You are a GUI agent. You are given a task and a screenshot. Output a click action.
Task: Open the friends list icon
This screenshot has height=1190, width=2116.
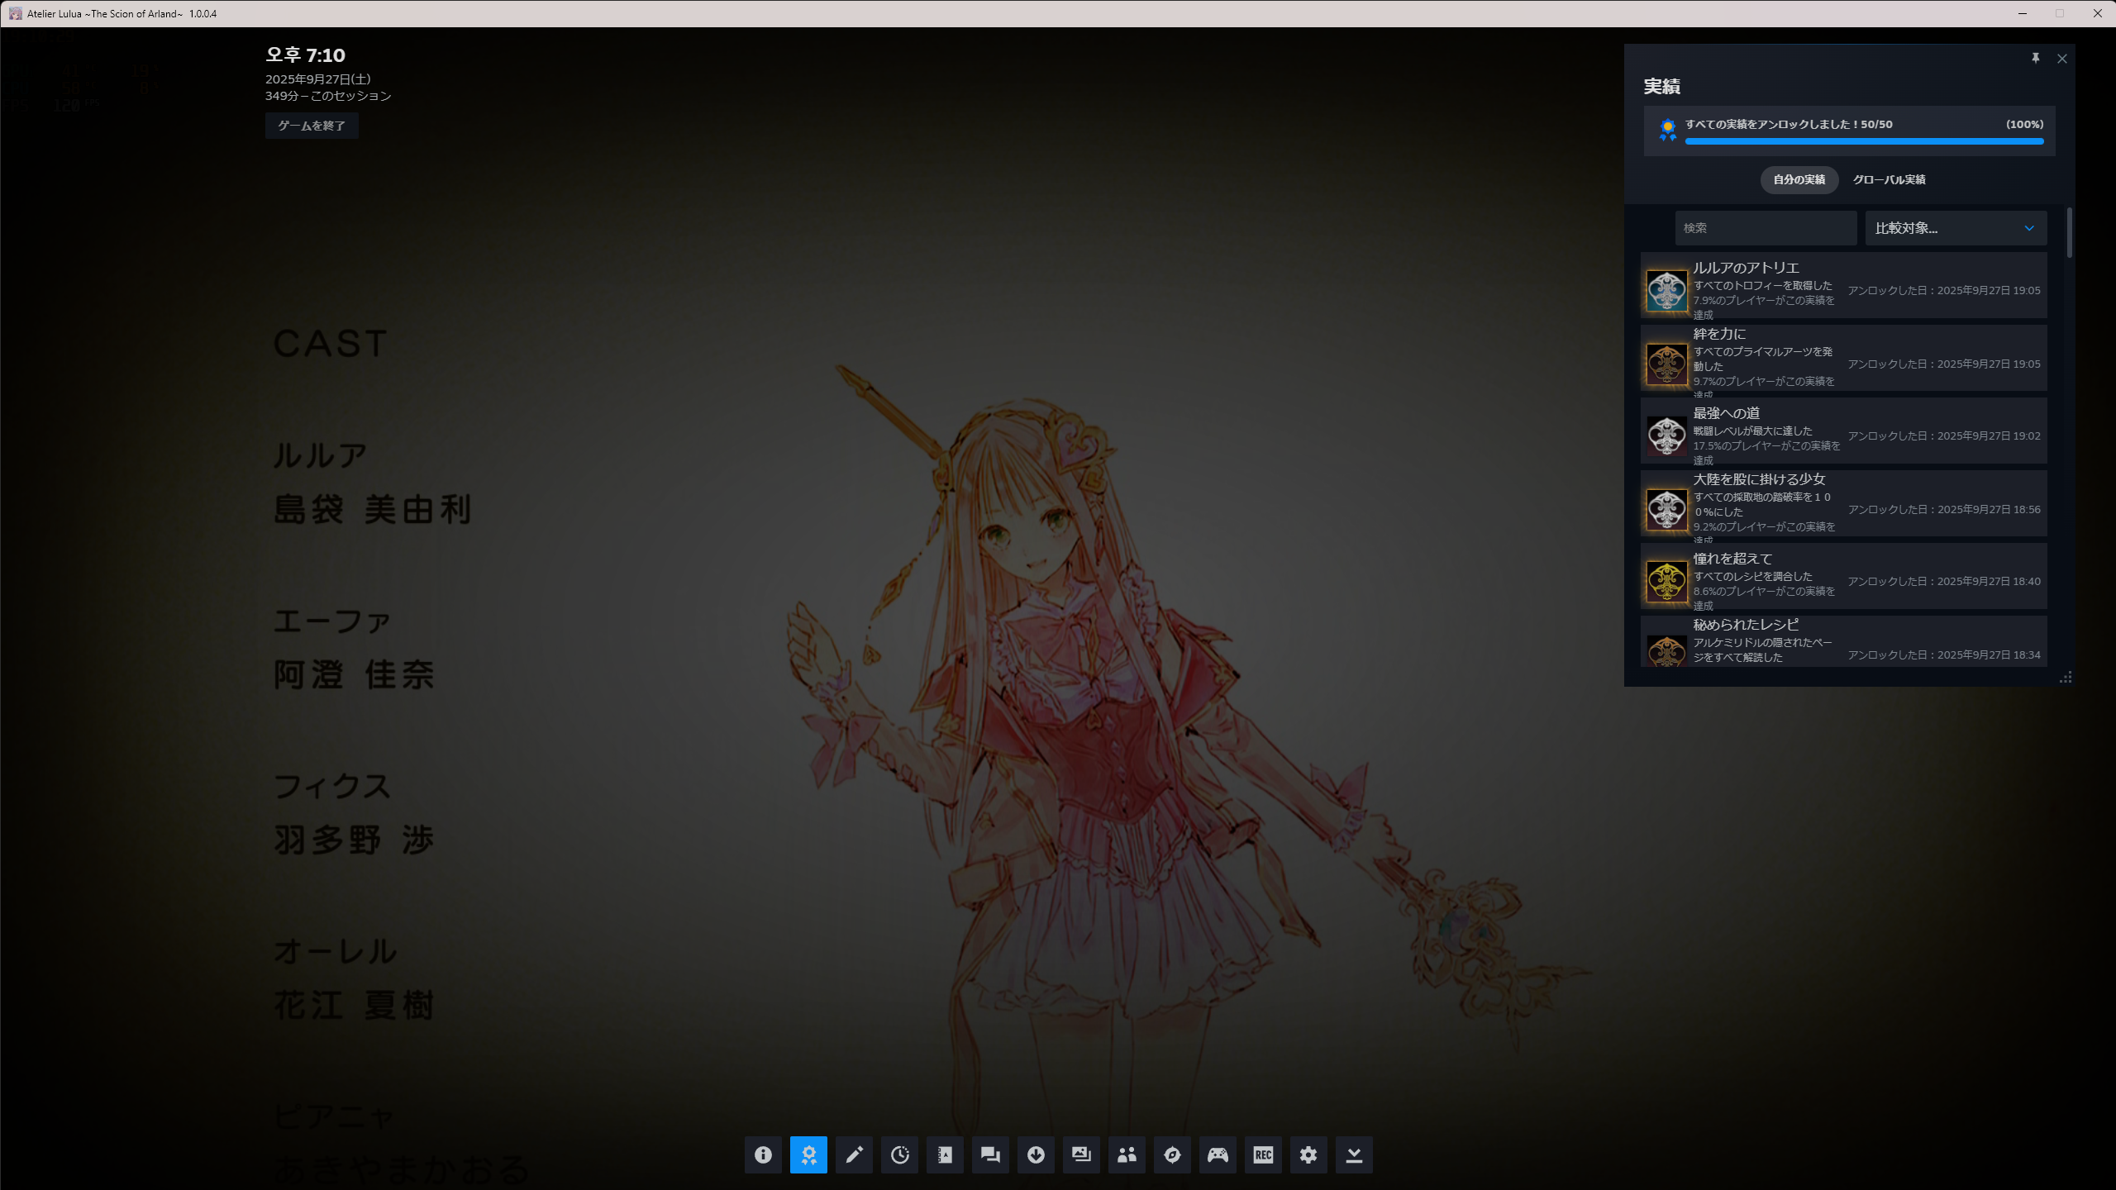coord(1127,1154)
